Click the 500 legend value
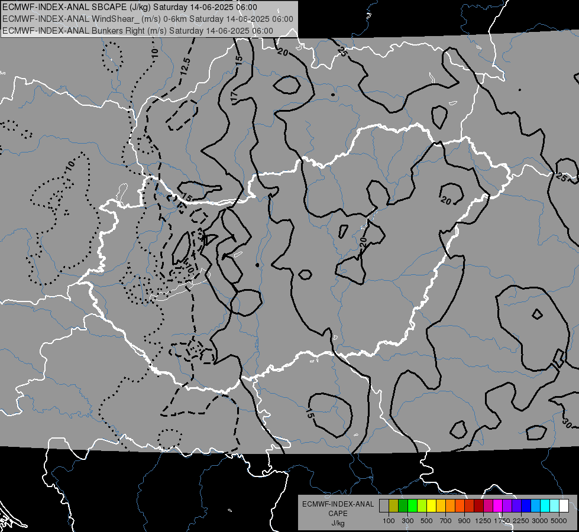 tap(426, 521)
